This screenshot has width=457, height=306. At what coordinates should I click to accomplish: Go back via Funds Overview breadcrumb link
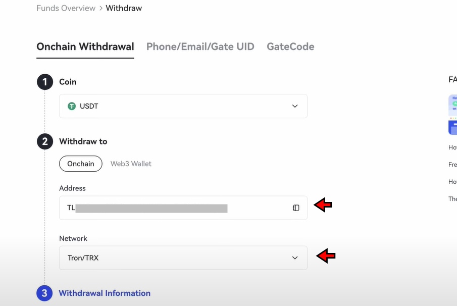pos(66,8)
